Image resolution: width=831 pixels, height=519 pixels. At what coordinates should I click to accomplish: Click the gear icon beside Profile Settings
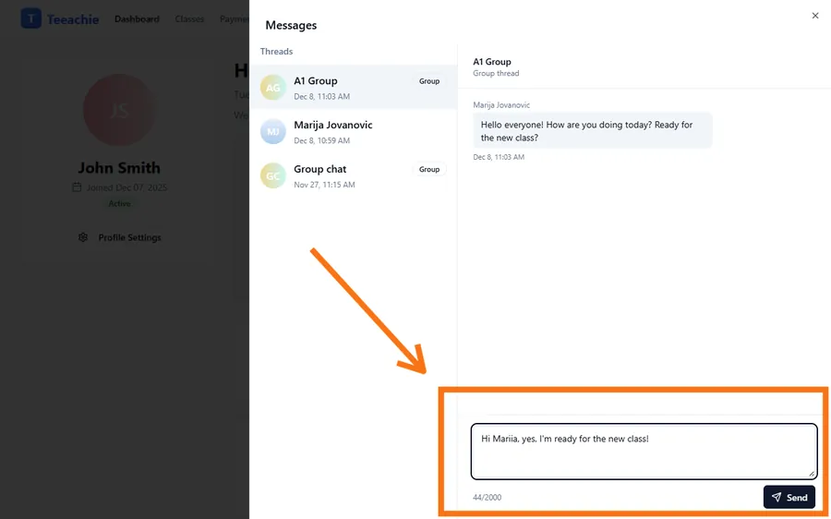(x=83, y=237)
